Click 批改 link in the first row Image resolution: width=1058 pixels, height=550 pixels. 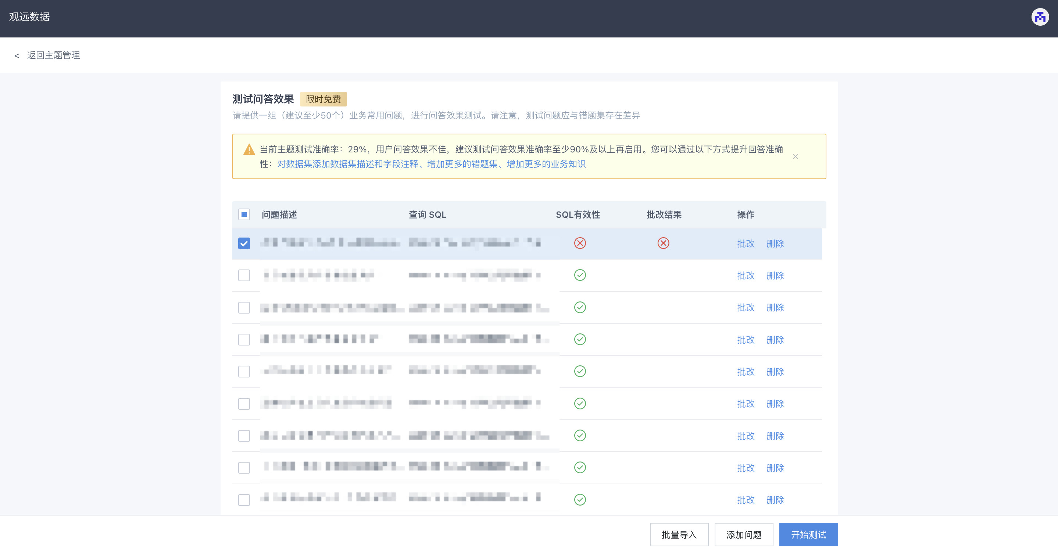(x=746, y=244)
